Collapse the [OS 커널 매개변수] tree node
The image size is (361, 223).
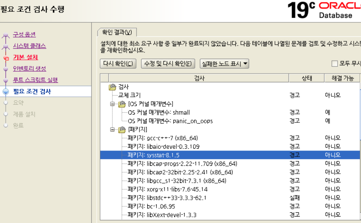click(112, 104)
